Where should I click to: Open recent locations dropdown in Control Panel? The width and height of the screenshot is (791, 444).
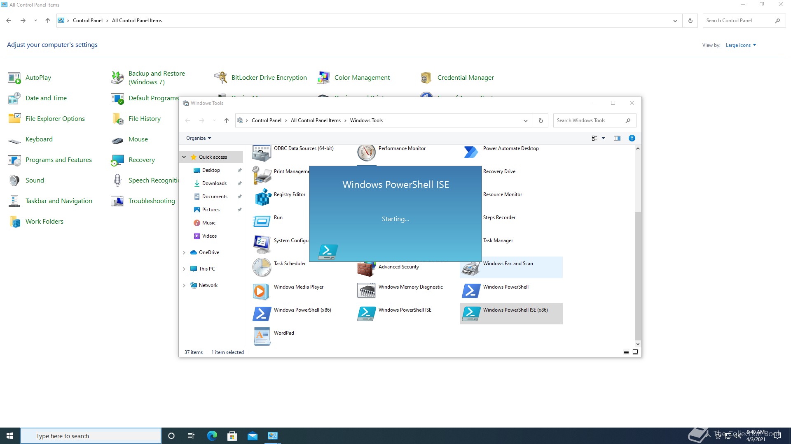(x=35, y=21)
